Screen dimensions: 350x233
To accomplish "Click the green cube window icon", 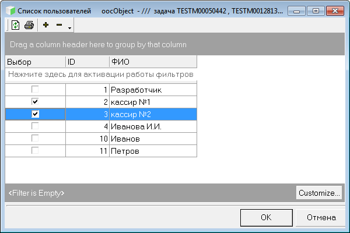I will pyautogui.click(x=10, y=10).
